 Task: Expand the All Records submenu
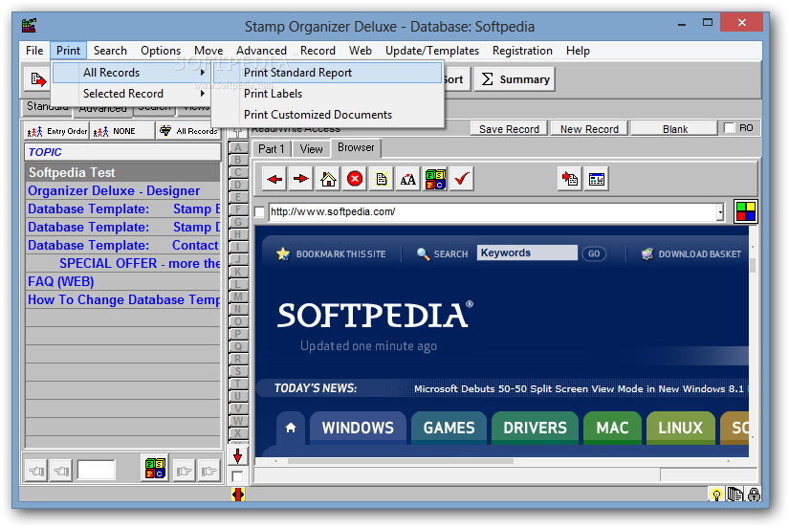(x=132, y=73)
